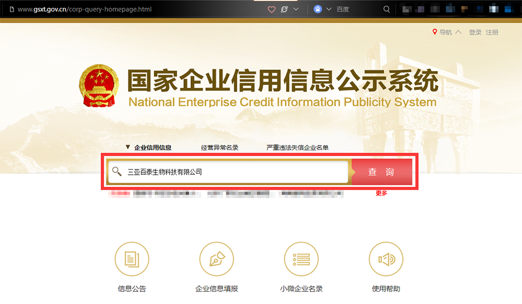Open the 小微企业名录 list icon
Image resolution: width=522 pixels, height=304 pixels.
point(301,259)
